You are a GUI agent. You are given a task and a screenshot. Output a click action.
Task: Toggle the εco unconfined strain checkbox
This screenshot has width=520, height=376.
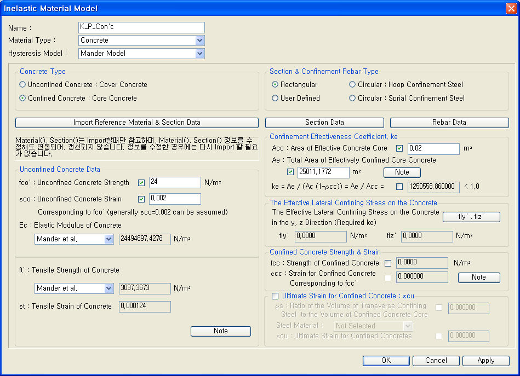pos(141,199)
